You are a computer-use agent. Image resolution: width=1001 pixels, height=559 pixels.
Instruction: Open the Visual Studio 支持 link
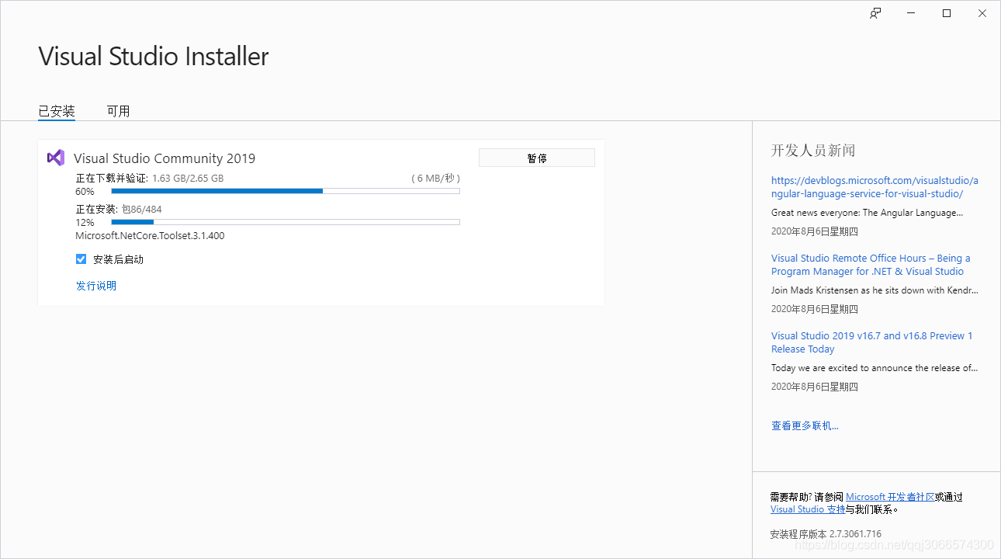808,509
